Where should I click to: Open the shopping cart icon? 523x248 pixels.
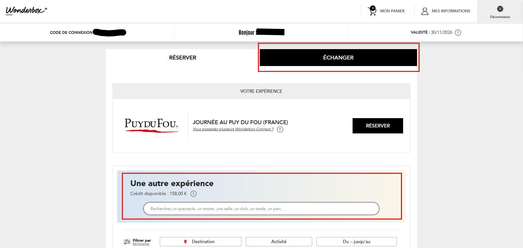point(372,11)
